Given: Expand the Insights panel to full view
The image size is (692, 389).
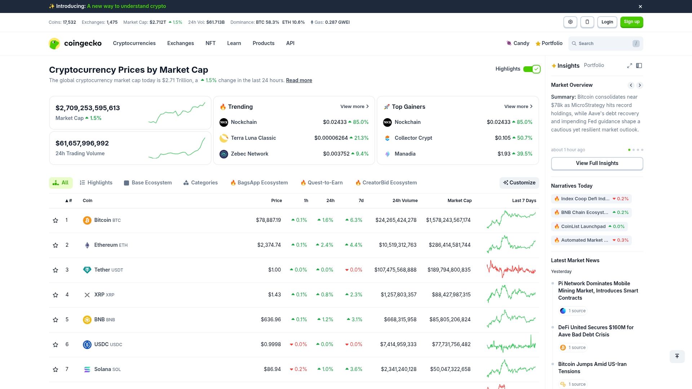Looking at the screenshot, I should point(629,66).
